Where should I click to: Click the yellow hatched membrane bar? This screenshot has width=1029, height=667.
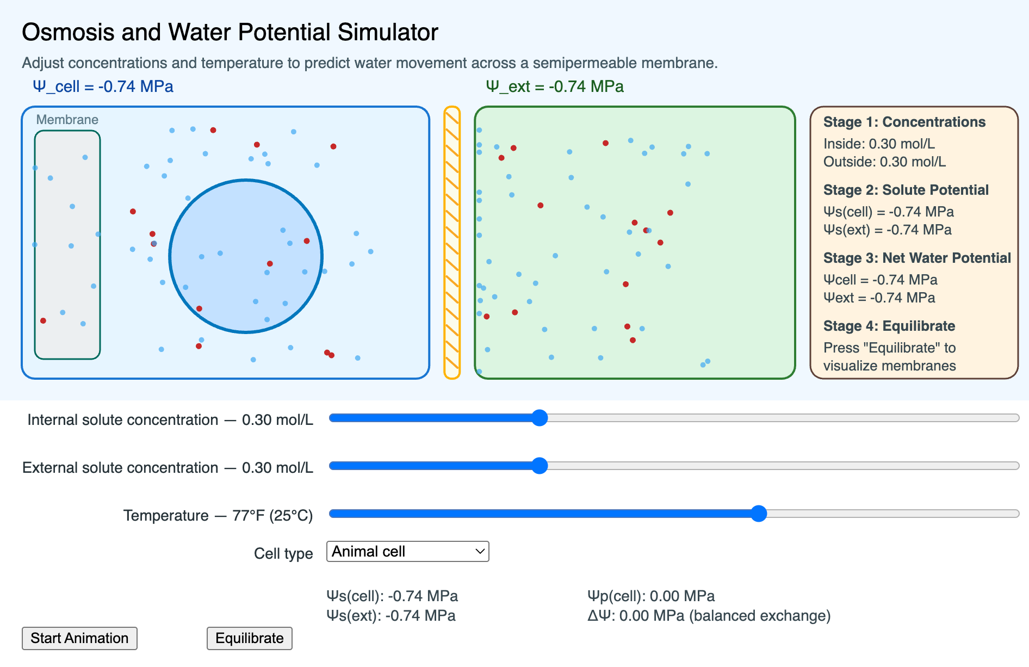coord(452,243)
